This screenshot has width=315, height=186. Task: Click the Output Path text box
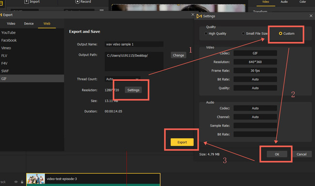tap(134, 62)
